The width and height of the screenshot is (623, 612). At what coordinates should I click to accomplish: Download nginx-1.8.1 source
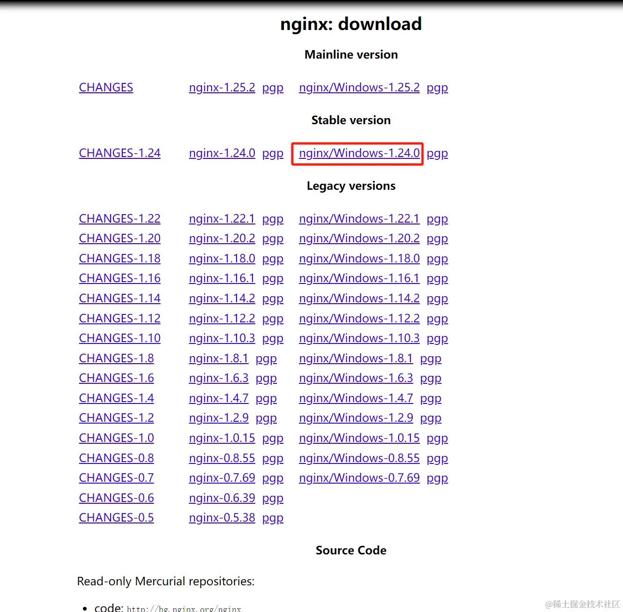[219, 358]
